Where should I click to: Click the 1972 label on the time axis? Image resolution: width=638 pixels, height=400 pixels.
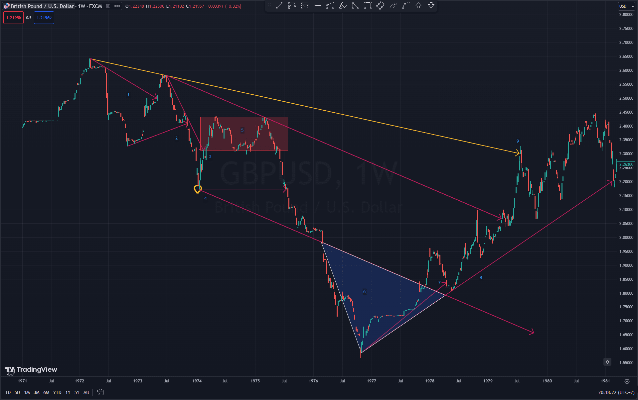(x=79, y=381)
